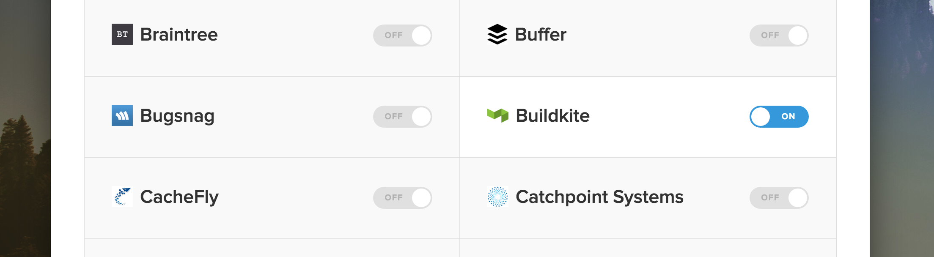934x257 pixels.
Task: Click the Buffer stacked-layers logo
Action: click(x=497, y=35)
